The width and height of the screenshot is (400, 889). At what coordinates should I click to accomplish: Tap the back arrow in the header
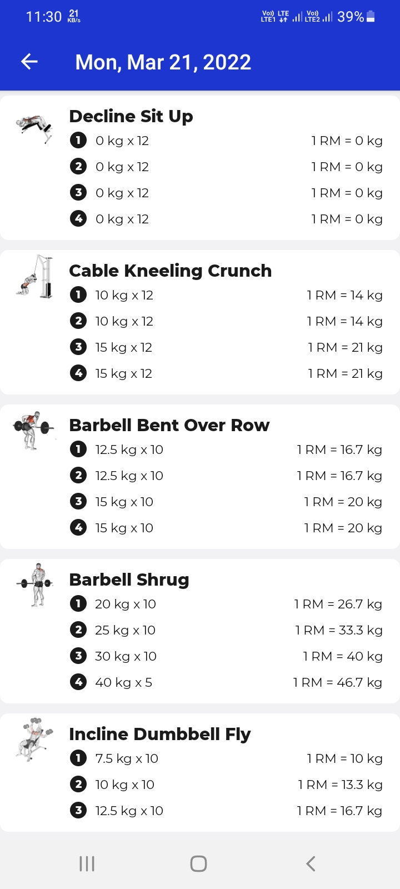tap(29, 62)
